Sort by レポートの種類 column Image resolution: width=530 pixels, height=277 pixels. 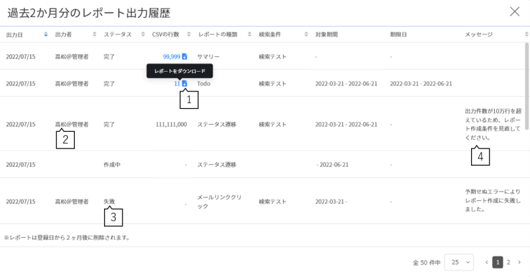point(250,34)
